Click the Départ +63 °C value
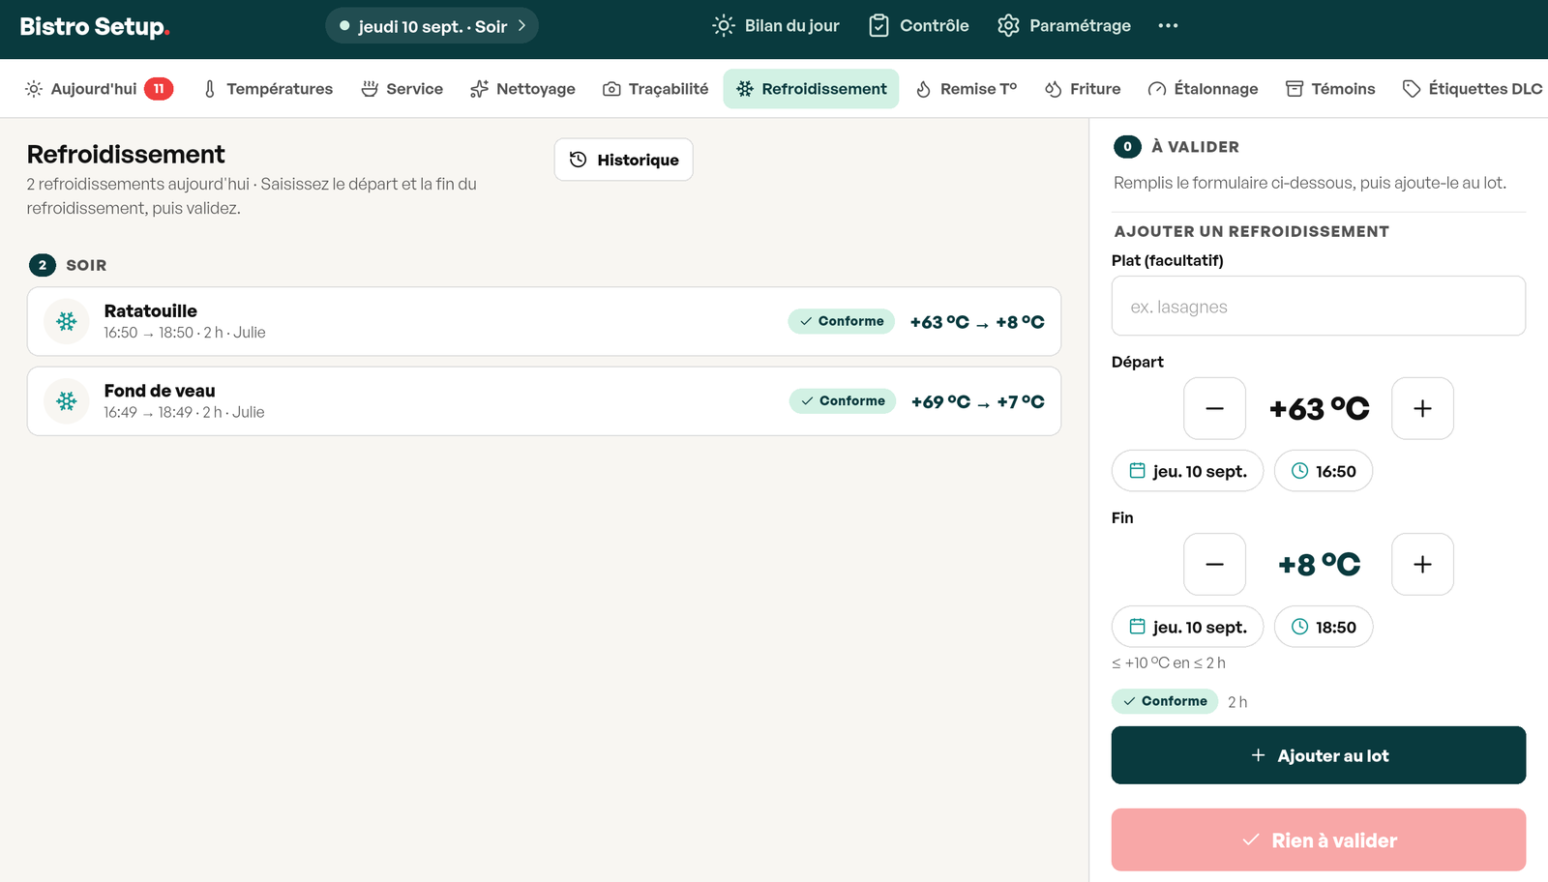 (1319, 408)
